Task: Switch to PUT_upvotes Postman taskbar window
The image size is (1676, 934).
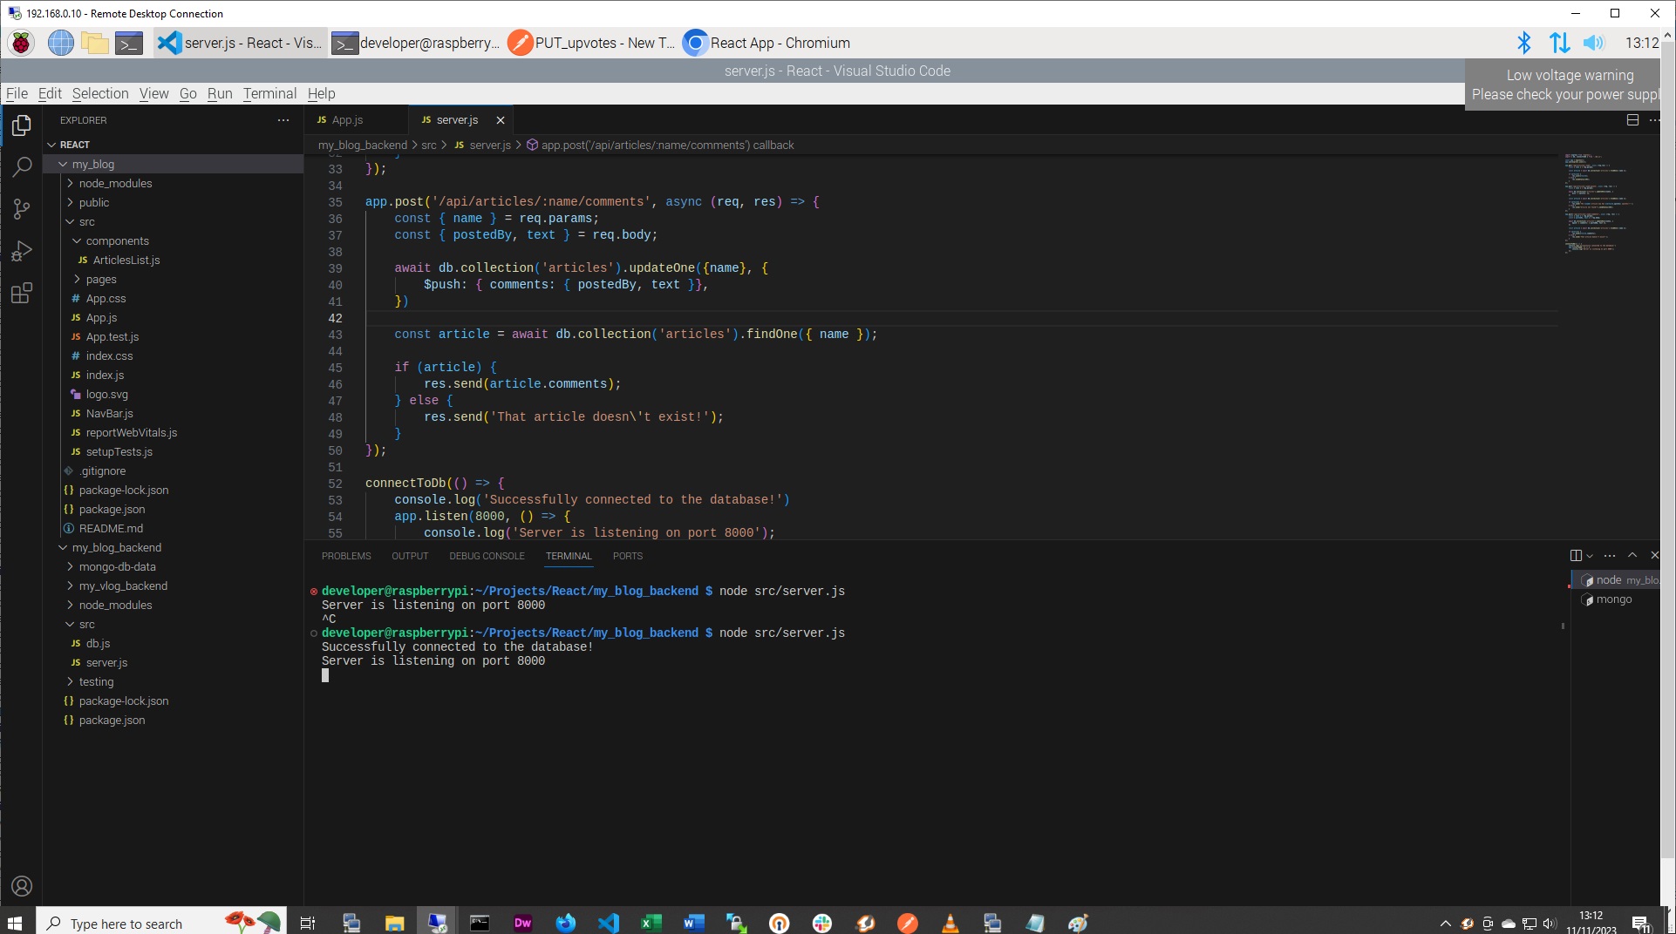Action: pyautogui.click(x=591, y=43)
